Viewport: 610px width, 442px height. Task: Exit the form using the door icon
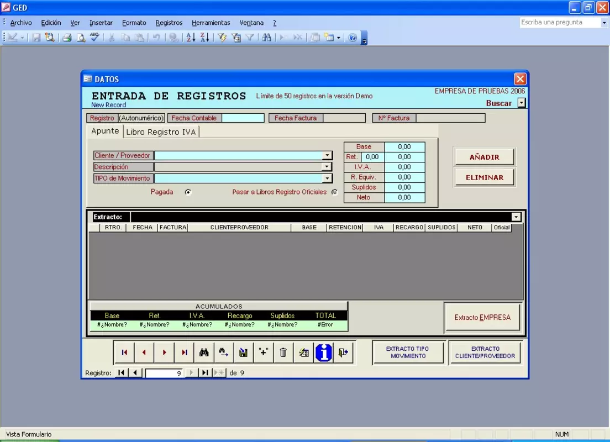[x=343, y=352]
